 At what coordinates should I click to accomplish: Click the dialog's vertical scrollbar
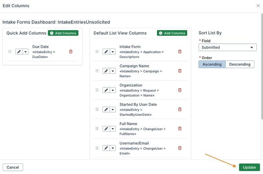(261, 78)
